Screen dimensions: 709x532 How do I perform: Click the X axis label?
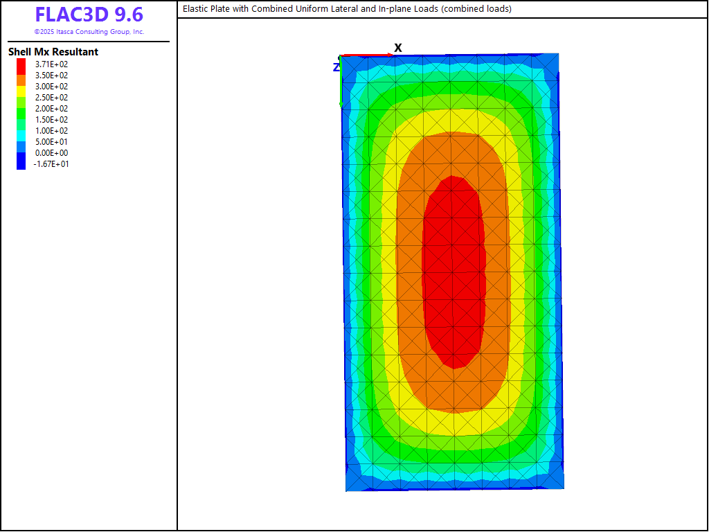click(398, 48)
